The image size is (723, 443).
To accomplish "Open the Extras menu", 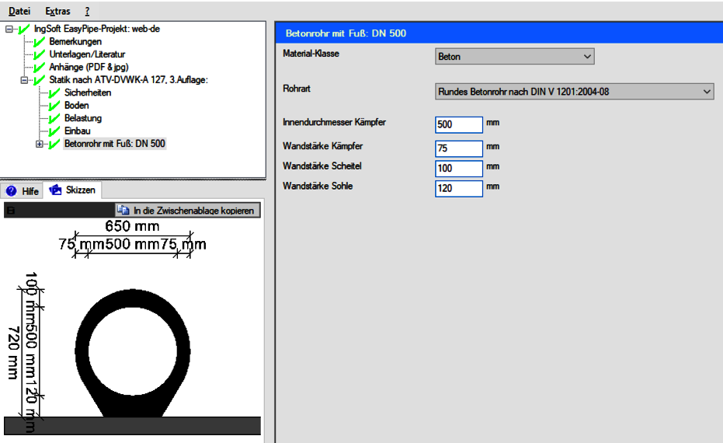I will [57, 11].
